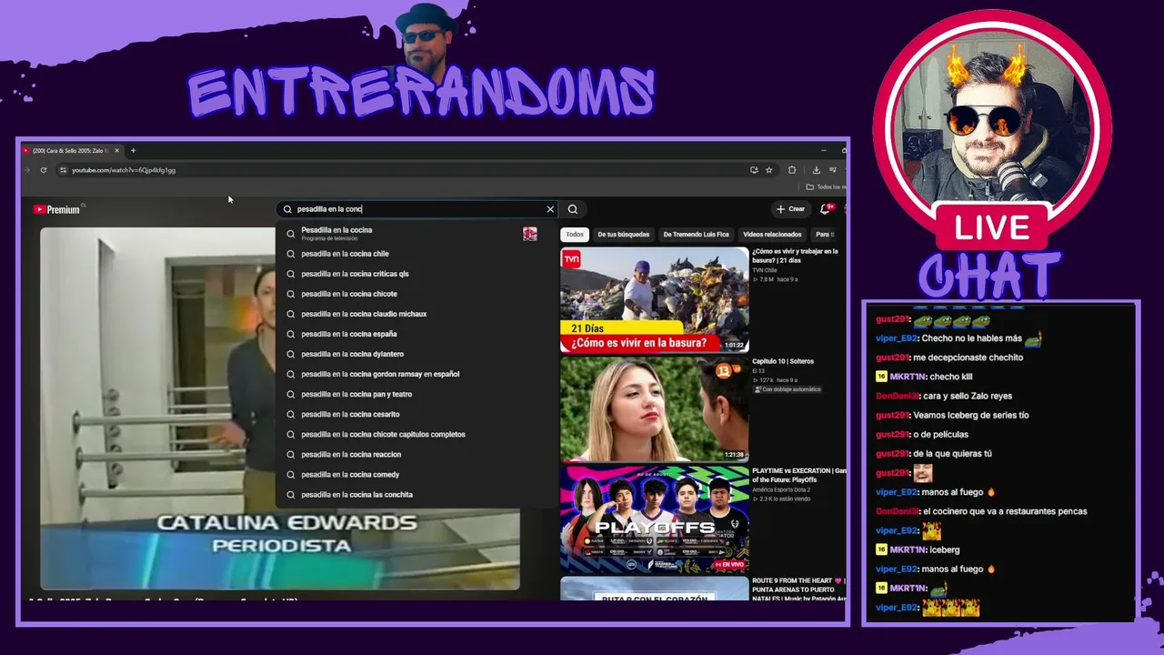1164x655 pixels.
Task: Select the De Tremendo Luis Fica chip
Action: point(696,235)
